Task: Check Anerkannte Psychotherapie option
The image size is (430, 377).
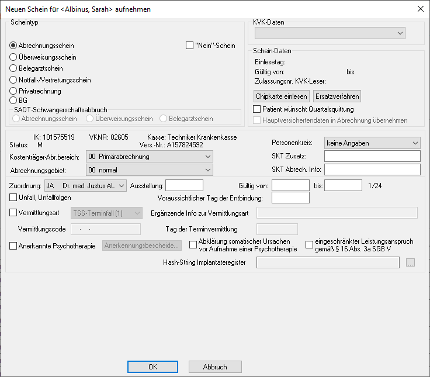Action: (14, 246)
